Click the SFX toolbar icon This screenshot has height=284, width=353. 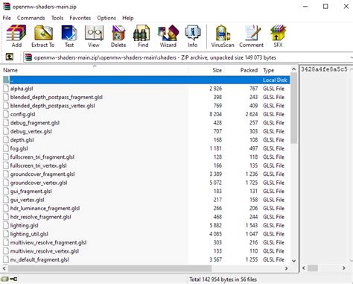278,36
